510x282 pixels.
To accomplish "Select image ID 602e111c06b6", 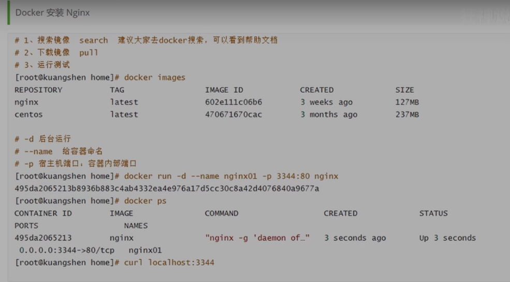I will pyautogui.click(x=234, y=102).
